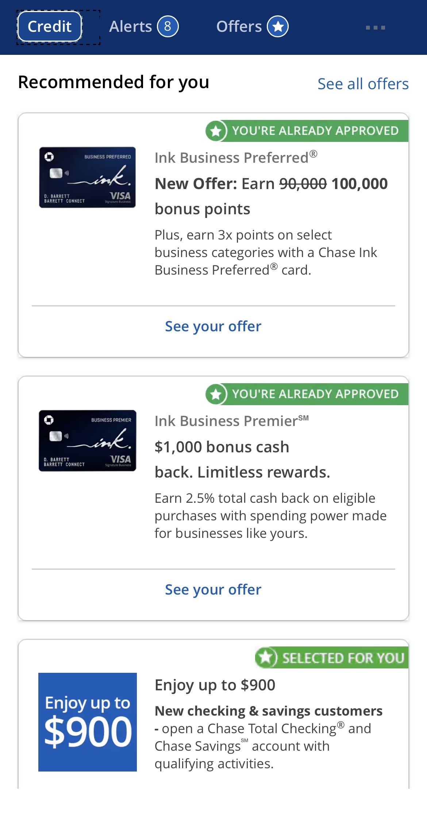427x826 pixels.
Task: Tap star icon on Selected For You banner
Action: (x=266, y=657)
